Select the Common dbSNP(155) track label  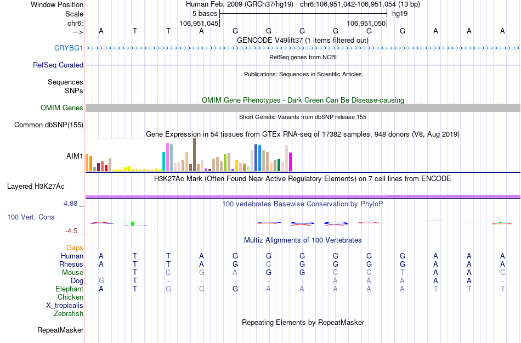[49, 125]
